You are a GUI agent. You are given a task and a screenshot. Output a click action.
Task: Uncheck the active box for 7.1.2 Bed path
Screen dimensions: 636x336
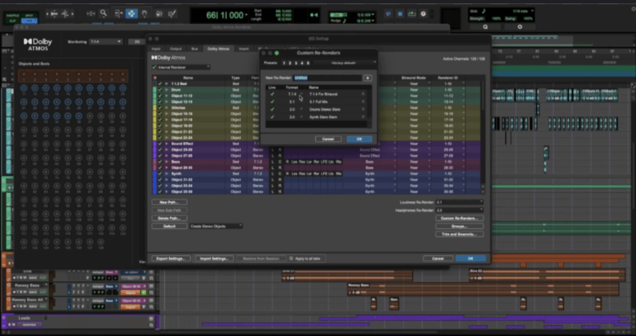(x=160, y=84)
